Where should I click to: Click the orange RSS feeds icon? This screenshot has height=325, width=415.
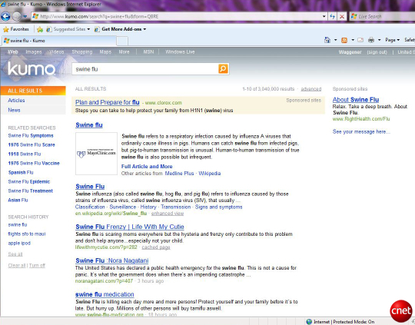[344, 40]
